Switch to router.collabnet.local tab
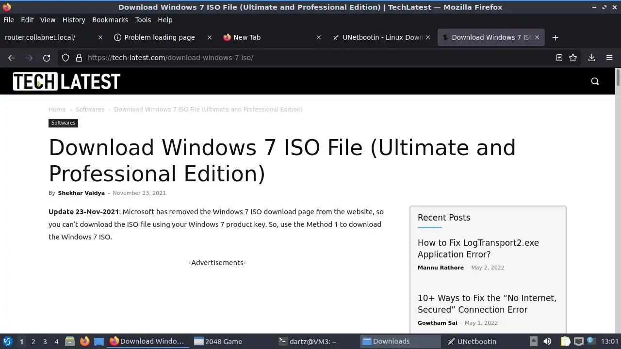The width and height of the screenshot is (621, 349). [x=53, y=37]
